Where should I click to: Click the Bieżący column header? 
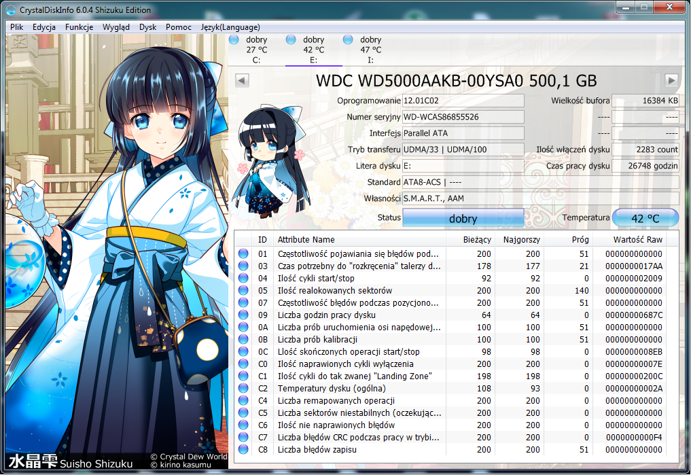(470, 240)
